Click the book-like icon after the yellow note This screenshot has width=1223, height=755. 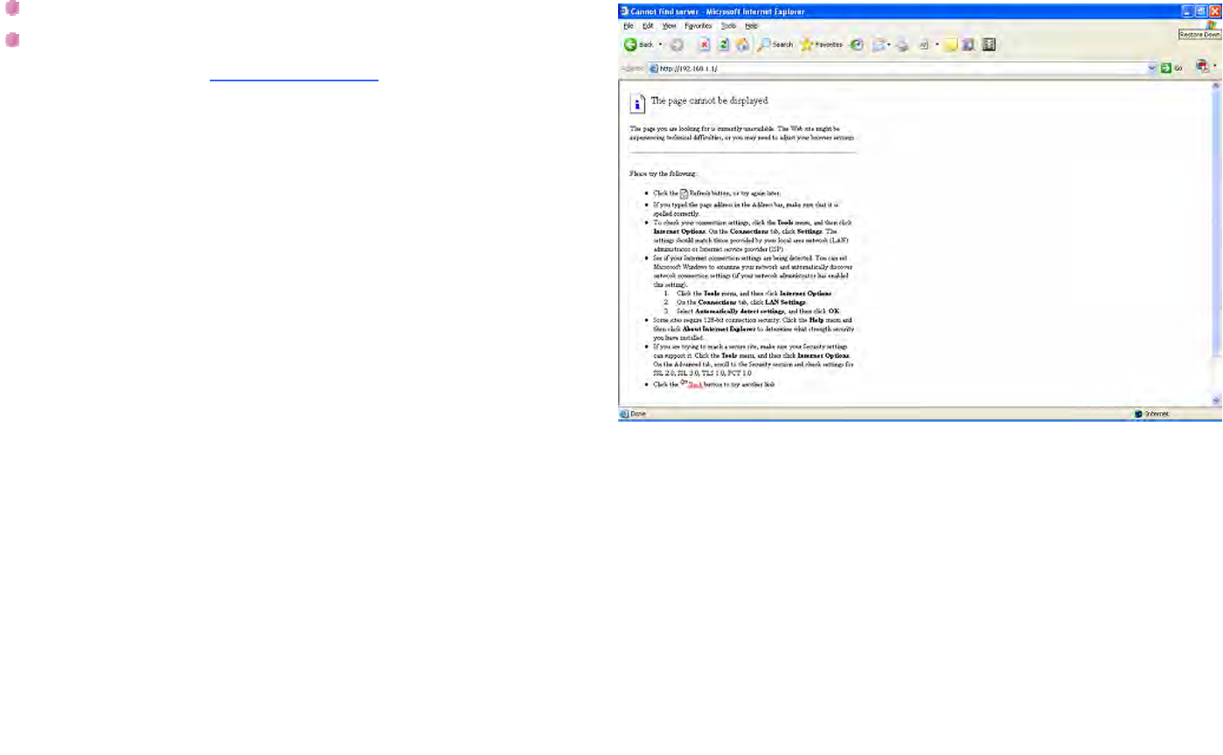click(969, 44)
